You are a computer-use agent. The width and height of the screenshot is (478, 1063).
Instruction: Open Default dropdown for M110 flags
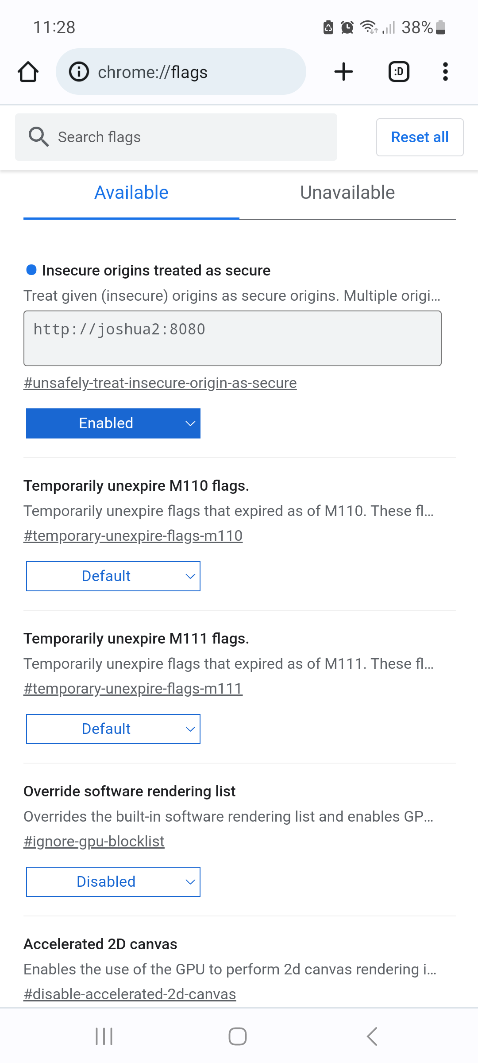tap(113, 576)
